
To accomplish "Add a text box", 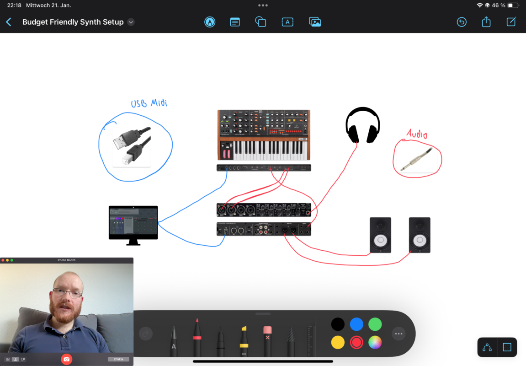I will pyautogui.click(x=287, y=22).
